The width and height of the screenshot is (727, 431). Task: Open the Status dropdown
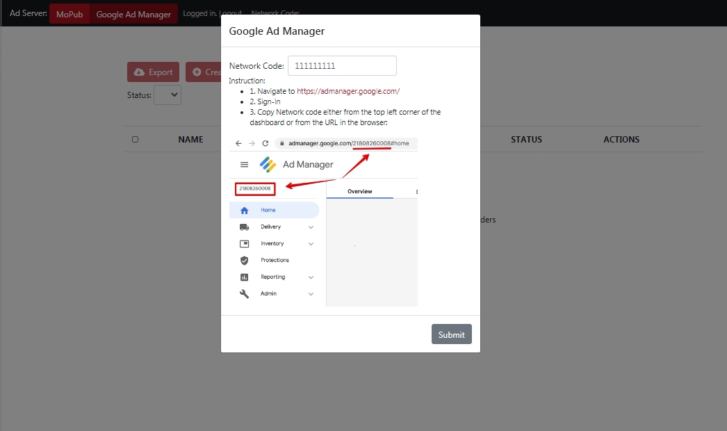[168, 95]
